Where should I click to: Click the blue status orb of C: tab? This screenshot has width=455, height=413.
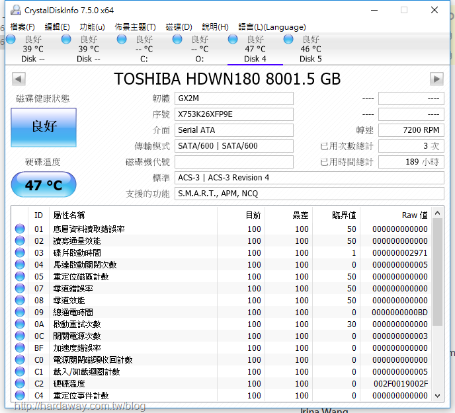[x=122, y=39]
